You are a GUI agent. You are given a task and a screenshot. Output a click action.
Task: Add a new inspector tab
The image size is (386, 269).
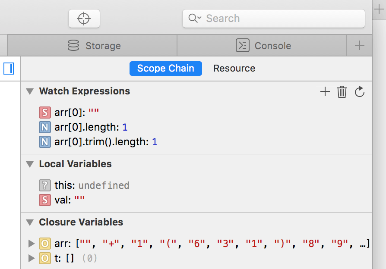359,46
